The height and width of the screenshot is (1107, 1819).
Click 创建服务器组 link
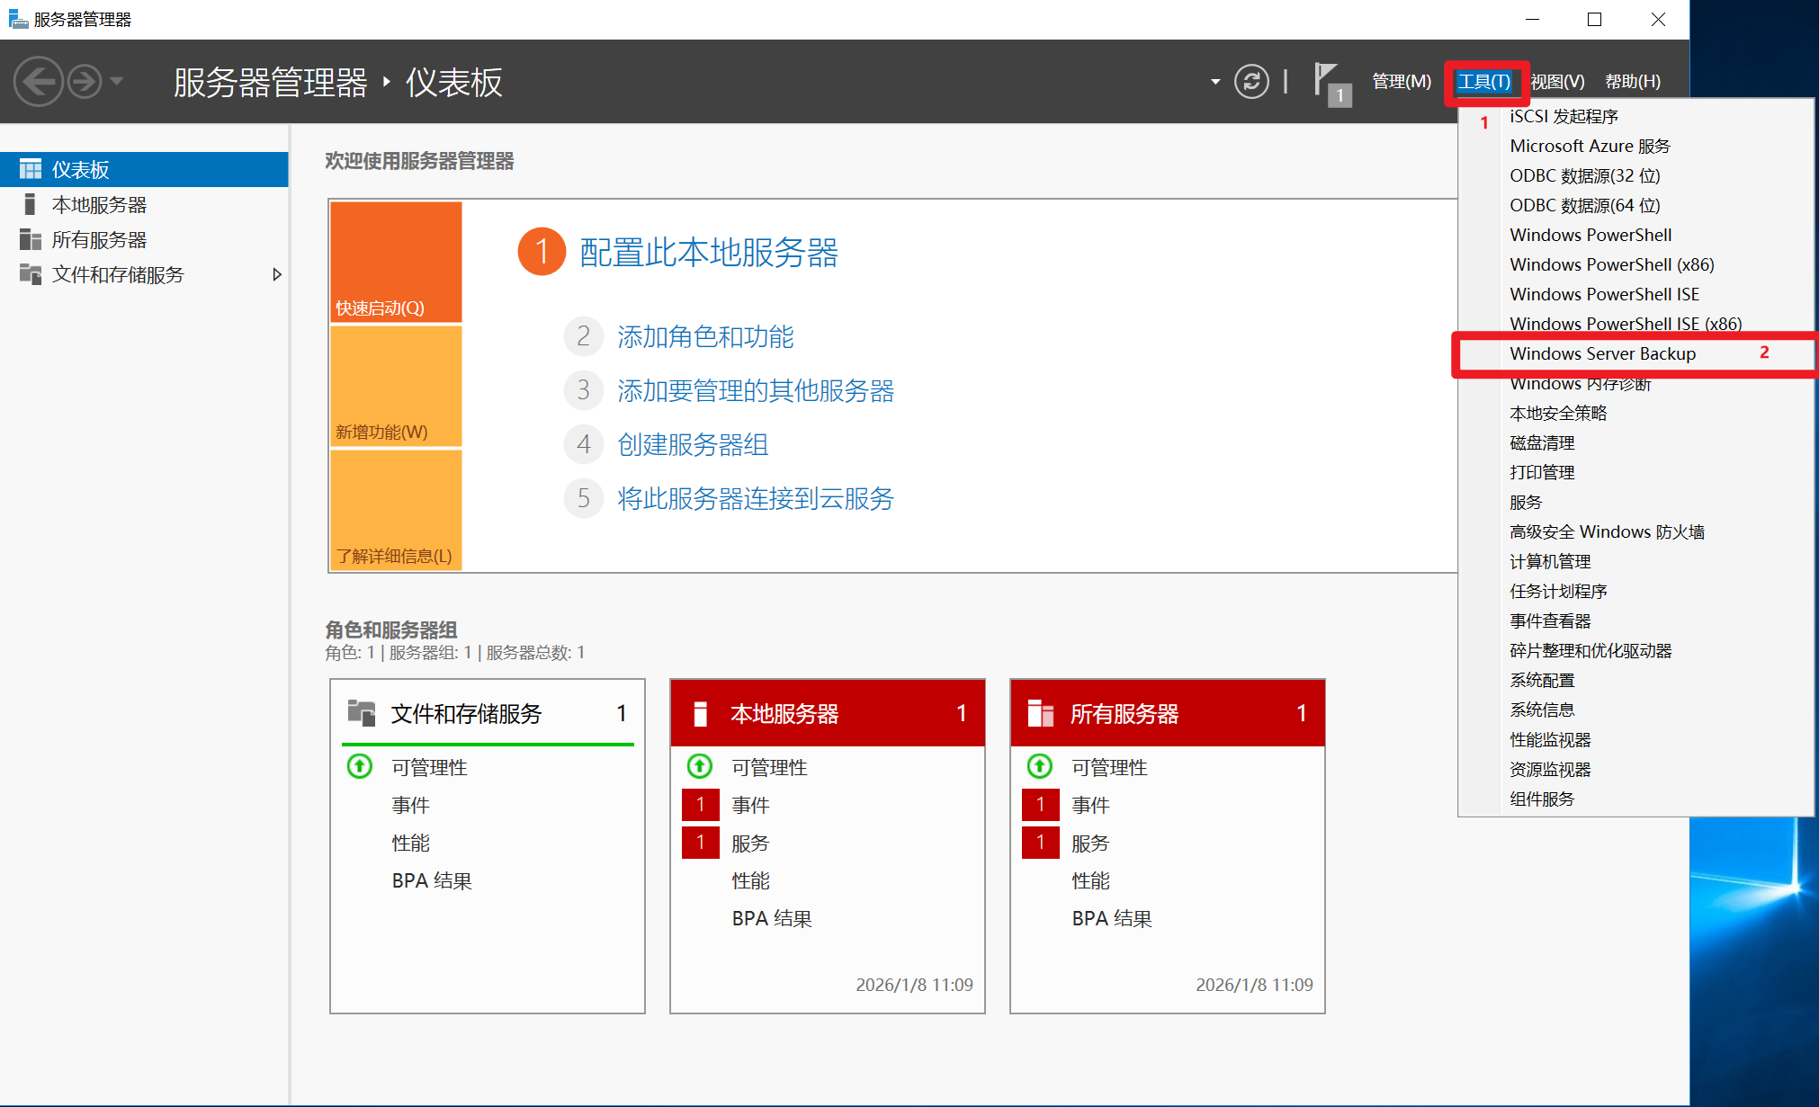693,445
